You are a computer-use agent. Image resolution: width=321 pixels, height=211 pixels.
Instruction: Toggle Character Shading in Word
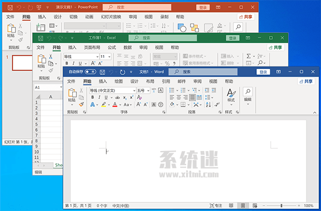(x=154, y=104)
